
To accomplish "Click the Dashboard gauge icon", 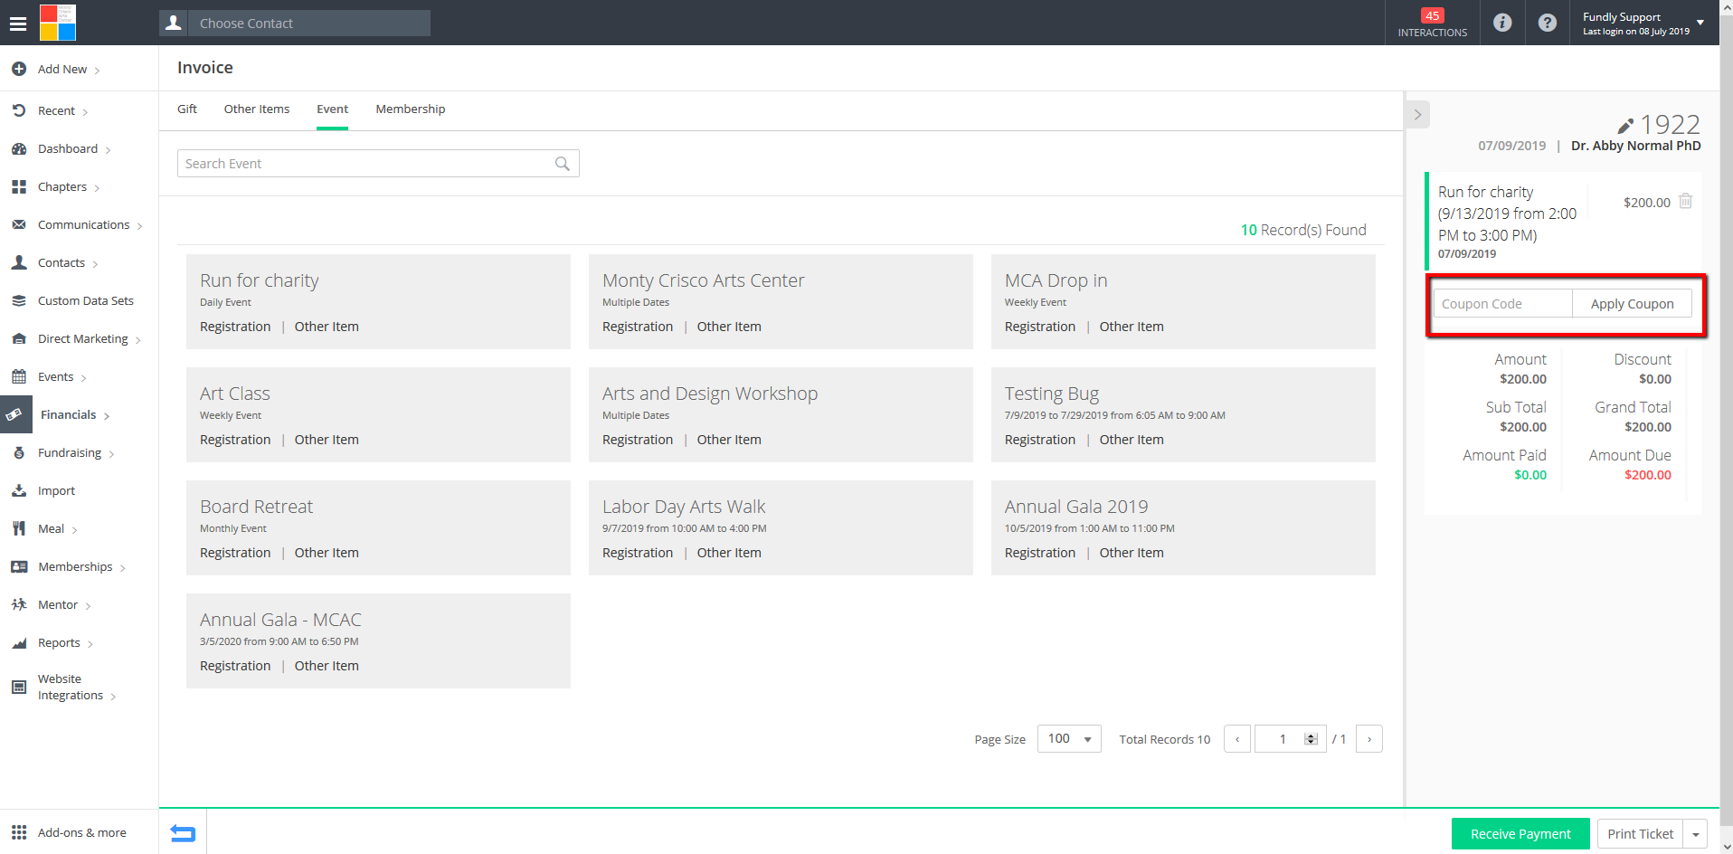I will [19, 148].
